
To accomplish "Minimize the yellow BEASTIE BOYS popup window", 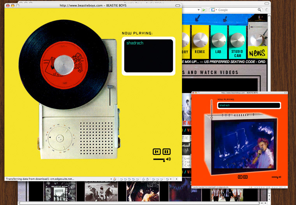I will pos(12,5).
